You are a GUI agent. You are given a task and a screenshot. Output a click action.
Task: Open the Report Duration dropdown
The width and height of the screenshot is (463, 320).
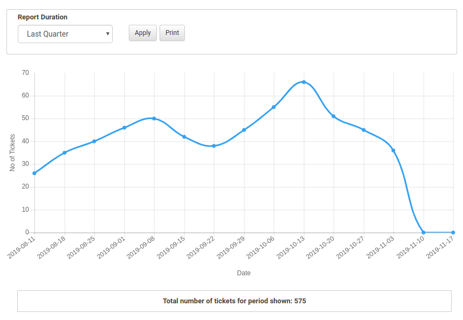(x=65, y=34)
